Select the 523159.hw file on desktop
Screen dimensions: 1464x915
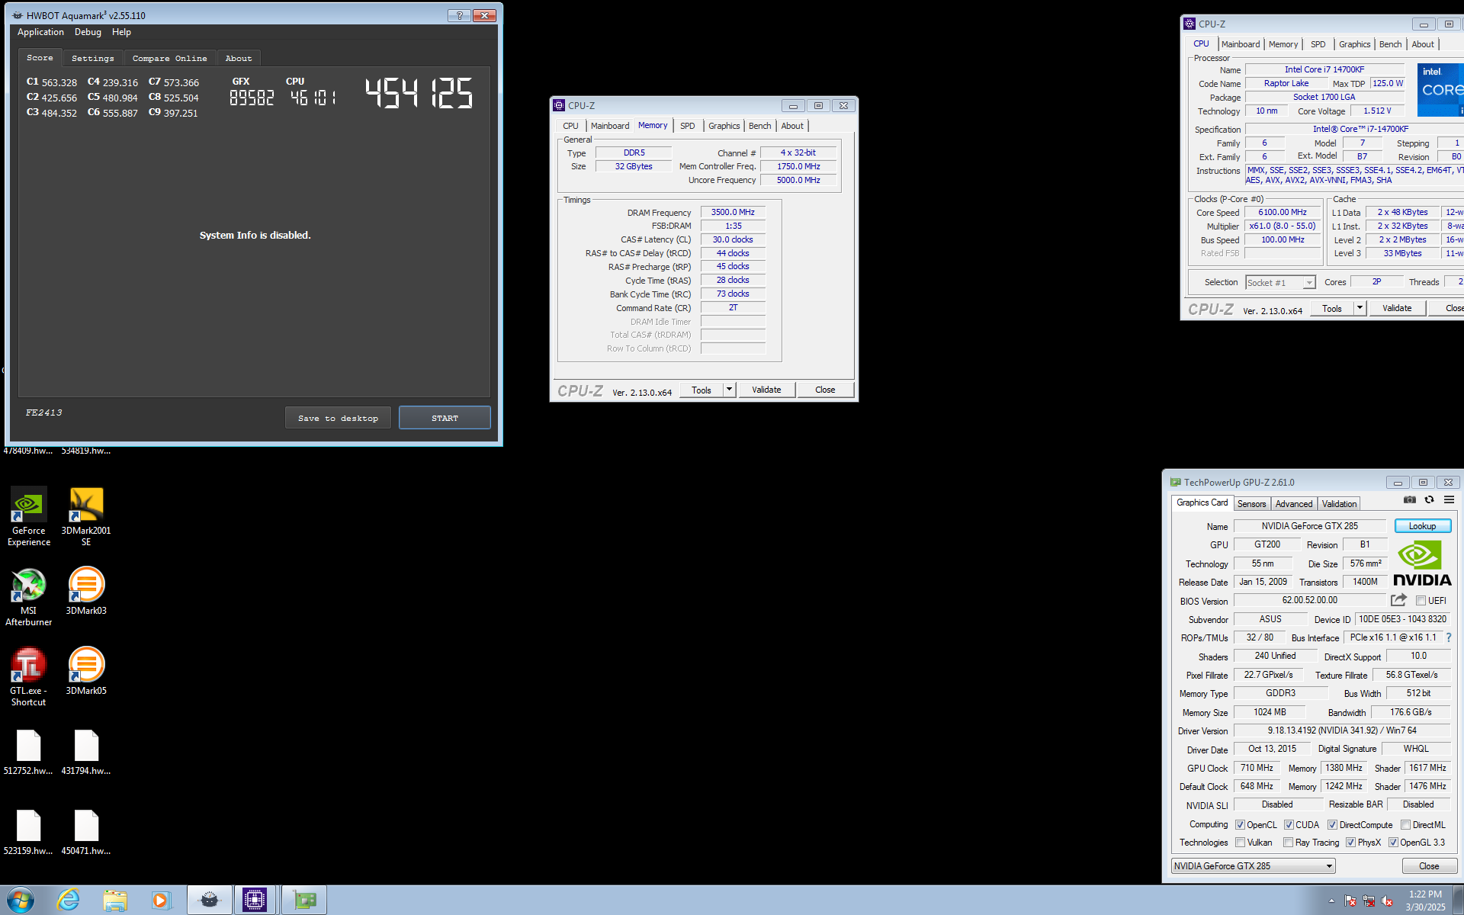29,832
